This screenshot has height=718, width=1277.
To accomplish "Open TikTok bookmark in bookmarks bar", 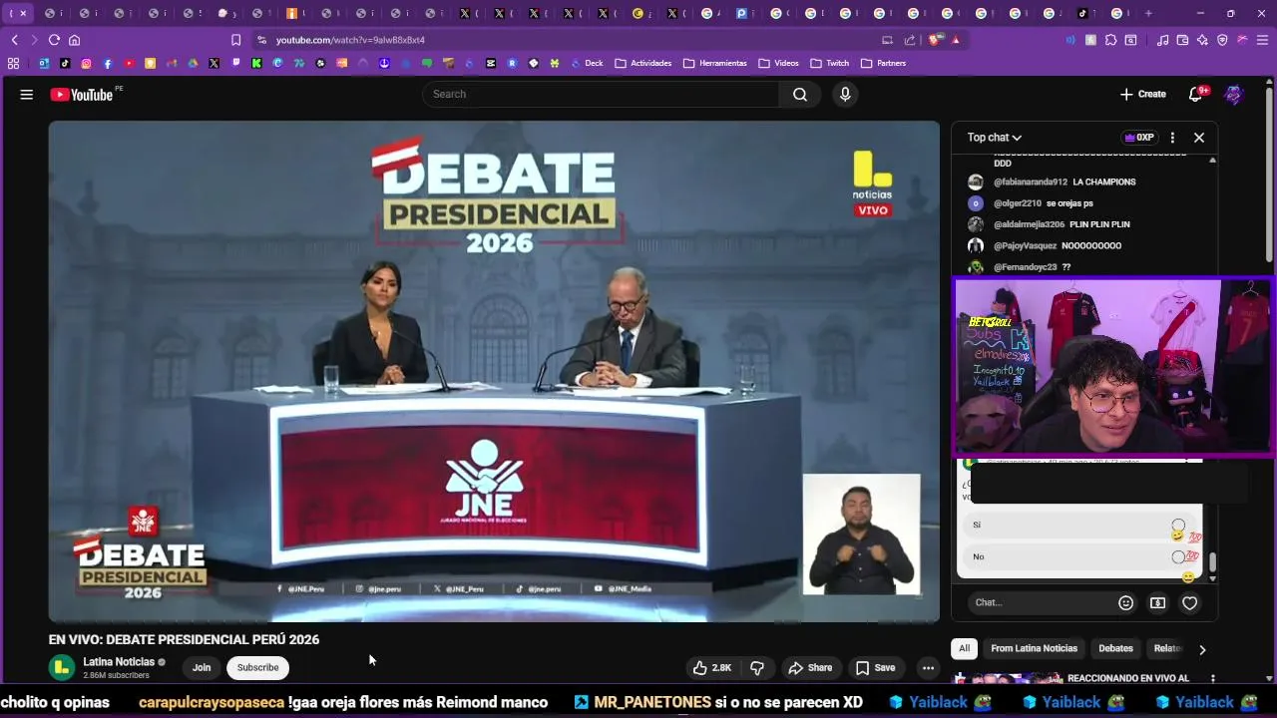I will (x=65, y=63).
